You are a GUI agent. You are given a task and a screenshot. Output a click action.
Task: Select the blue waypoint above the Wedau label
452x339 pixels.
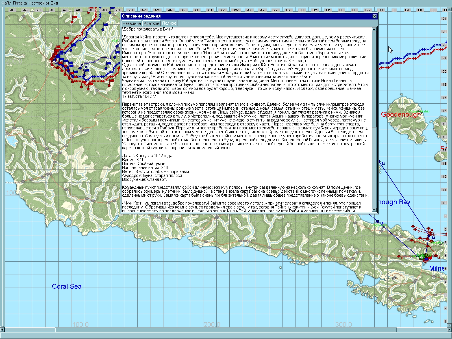[377, 221]
